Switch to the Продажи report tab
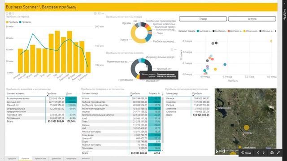The width and height of the screenshot is (287, 161). coord(12,159)
